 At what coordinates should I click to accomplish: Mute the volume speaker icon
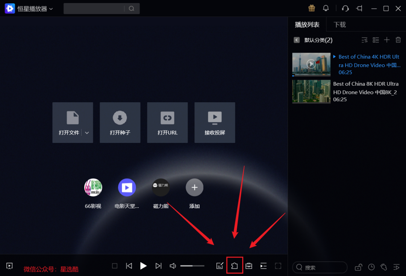click(173, 265)
